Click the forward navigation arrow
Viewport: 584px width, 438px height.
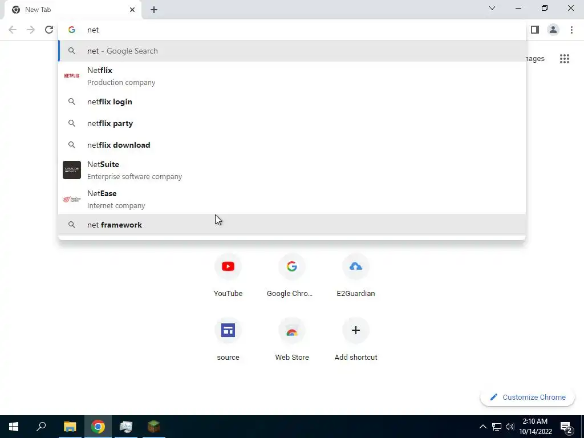point(31,30)
